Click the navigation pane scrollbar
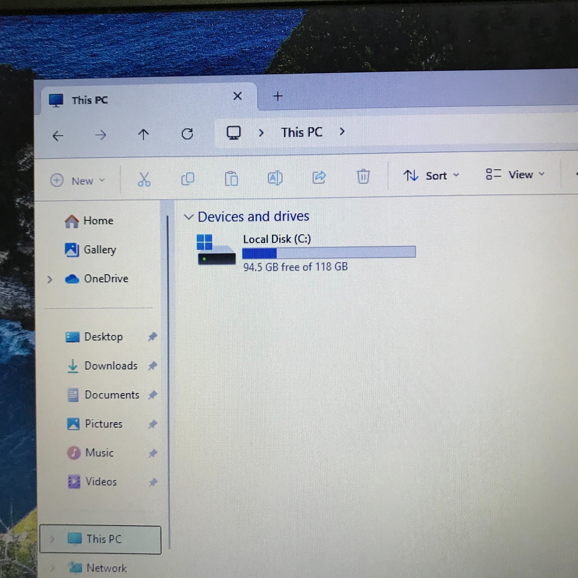578x578 pixels. [168, 383]
